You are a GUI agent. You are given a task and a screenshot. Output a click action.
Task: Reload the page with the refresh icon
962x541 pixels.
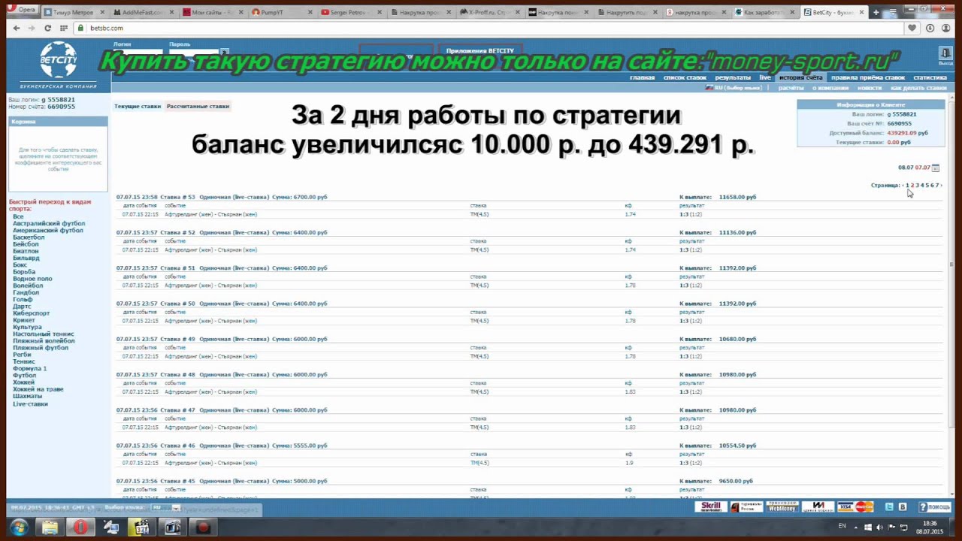(x=47, y=28)
